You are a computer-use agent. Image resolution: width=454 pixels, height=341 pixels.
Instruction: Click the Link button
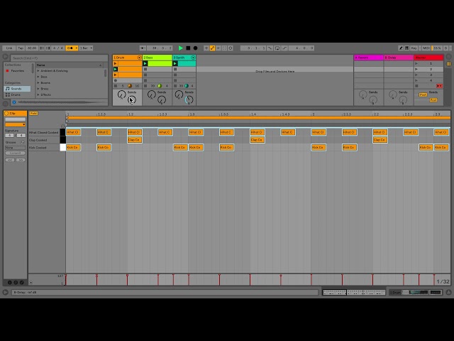9,48
